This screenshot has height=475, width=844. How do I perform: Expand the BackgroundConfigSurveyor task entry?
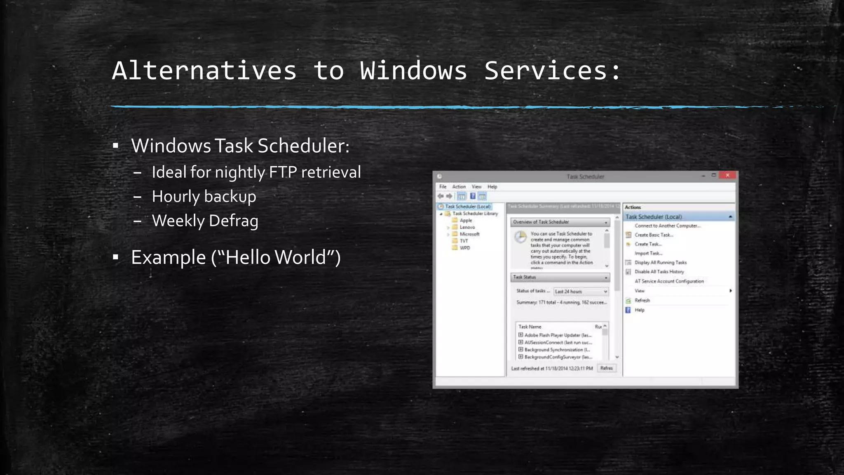521,357
